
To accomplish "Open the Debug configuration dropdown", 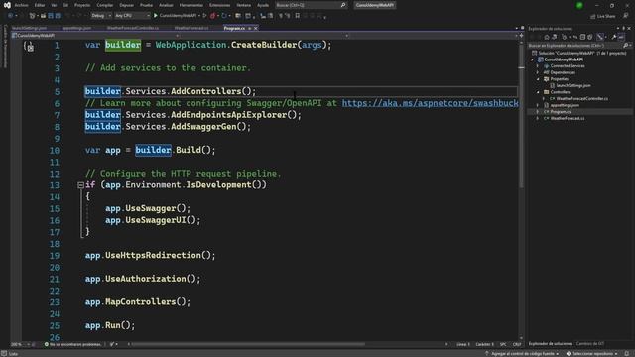I will coord(101,16).
